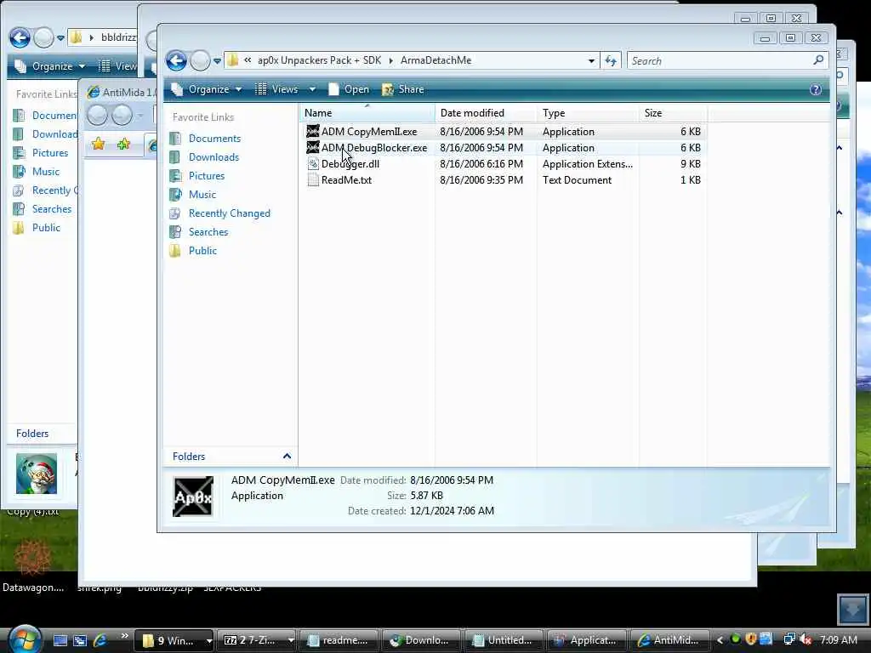The height and width of the screenshot is (653, 871).
Task: Click Santa thumbnail in bbldrizzy details pane
Action: click(x=37, y=474)
